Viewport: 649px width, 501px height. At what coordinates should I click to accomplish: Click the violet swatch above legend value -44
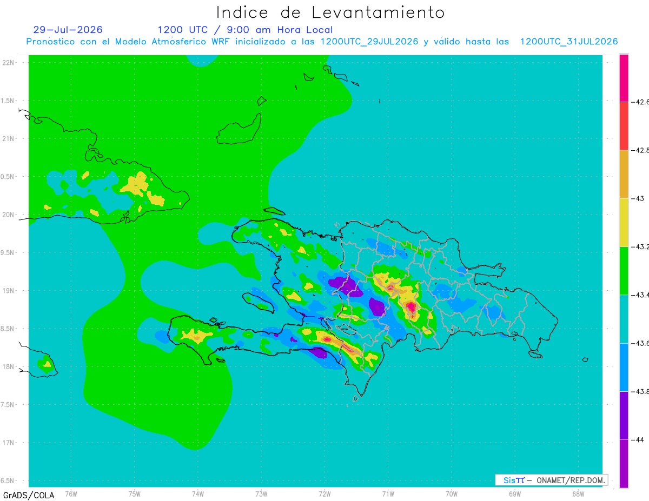[624, 415]
